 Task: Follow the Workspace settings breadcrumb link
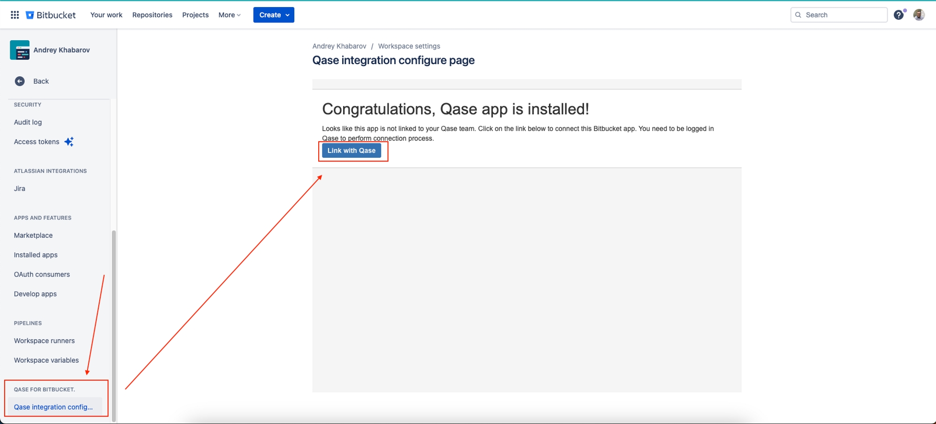tap(409, 46)
